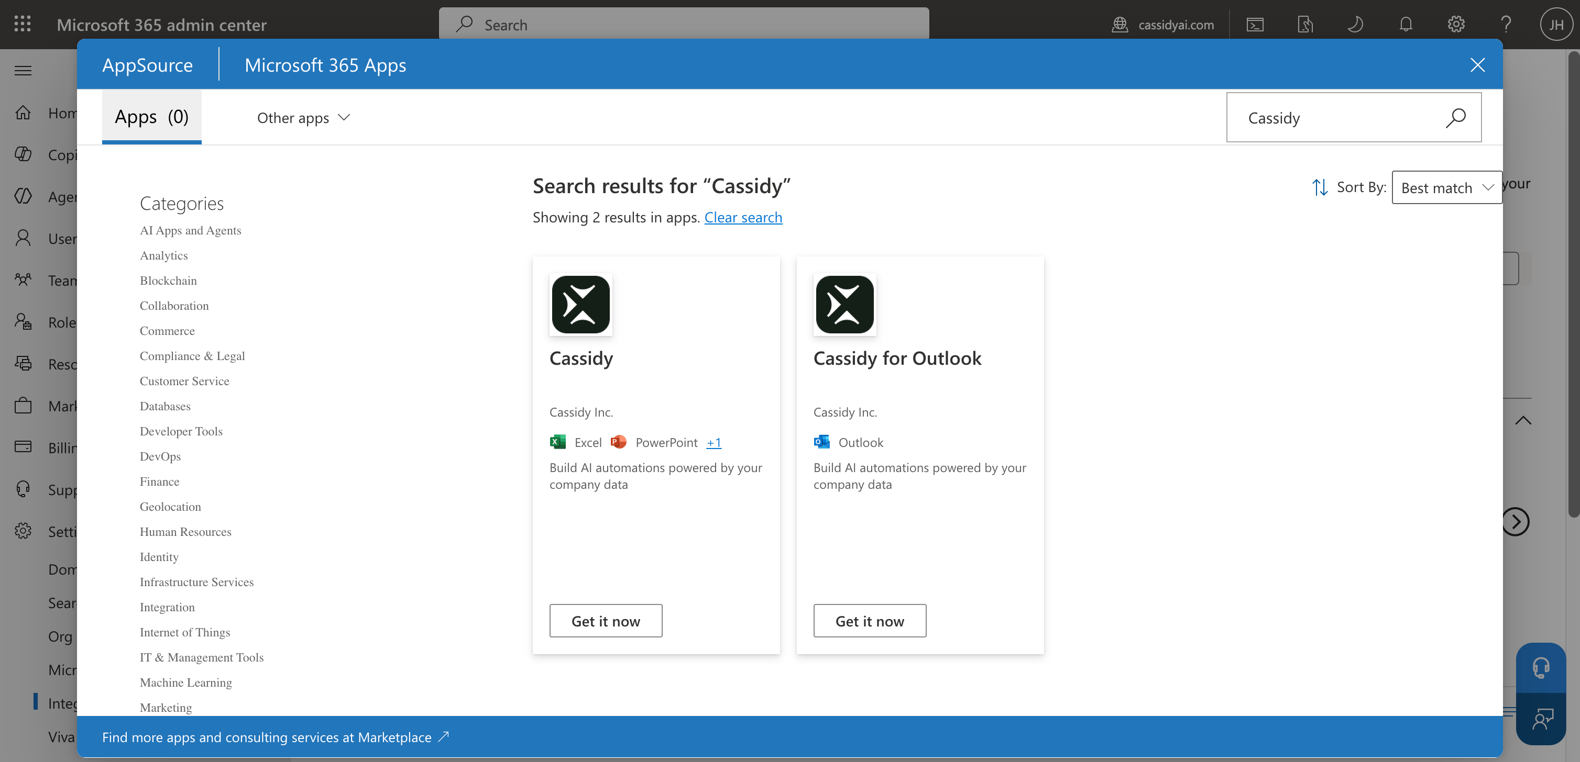
Task: Collapse section with the up chevron behind dialog
Action: (1523, 420)
